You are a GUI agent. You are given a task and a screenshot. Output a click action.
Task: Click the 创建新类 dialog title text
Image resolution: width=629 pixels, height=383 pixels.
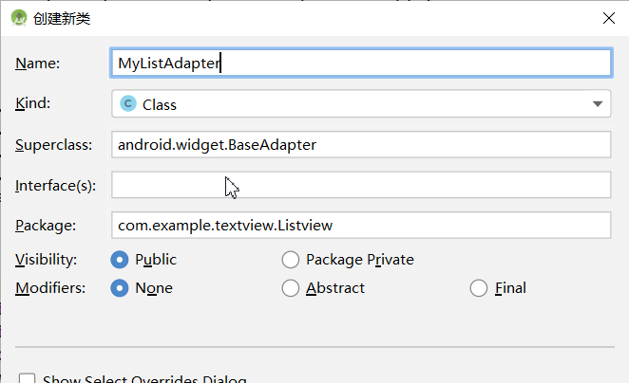(62, 18)
